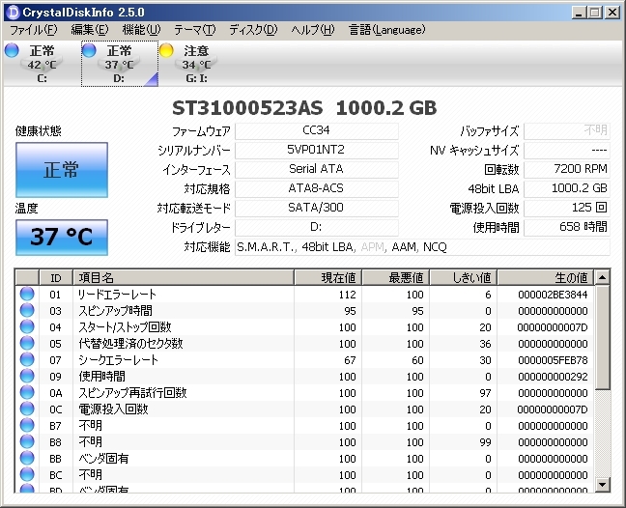Click the serial number field 5VP01NT2

tap(316, 151)
